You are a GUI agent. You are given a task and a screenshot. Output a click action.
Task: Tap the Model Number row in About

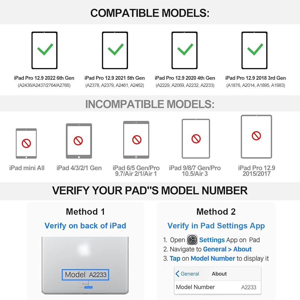click(x=216, y=287)
